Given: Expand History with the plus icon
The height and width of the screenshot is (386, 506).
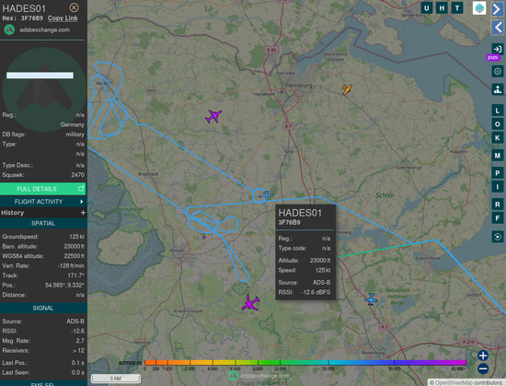Looking at the screenshot, I should pos(83,213).
